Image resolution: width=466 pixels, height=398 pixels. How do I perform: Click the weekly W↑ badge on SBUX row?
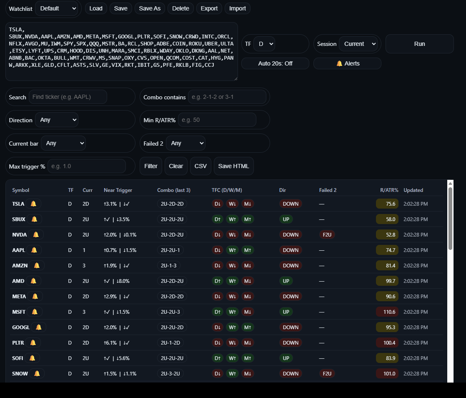[x=232, y=219]
